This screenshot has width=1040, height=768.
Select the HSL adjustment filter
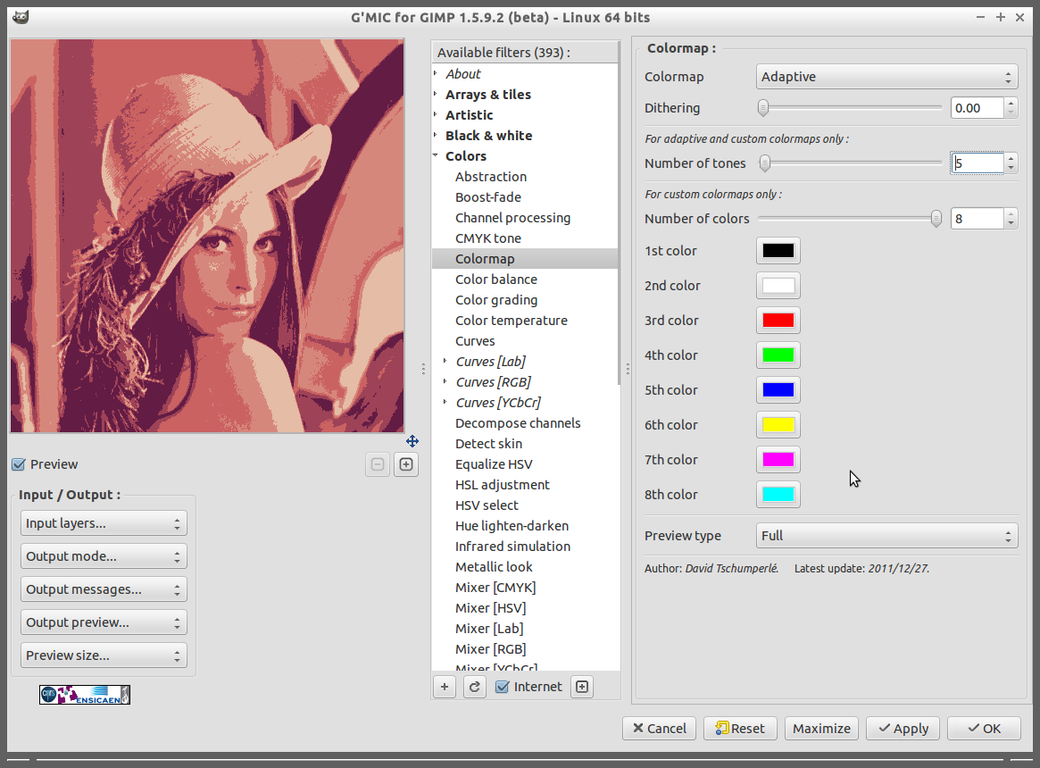pyautogui.click(x=502, y=485)
